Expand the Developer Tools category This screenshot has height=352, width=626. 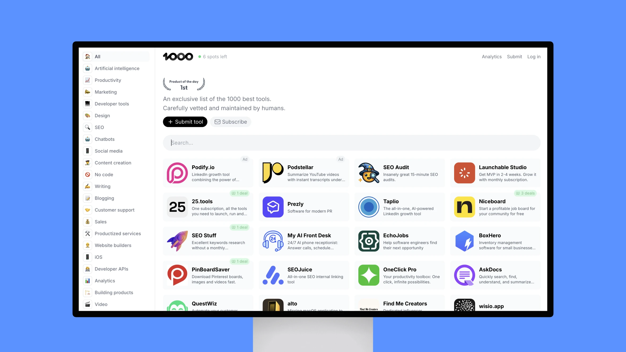[112, 104]
